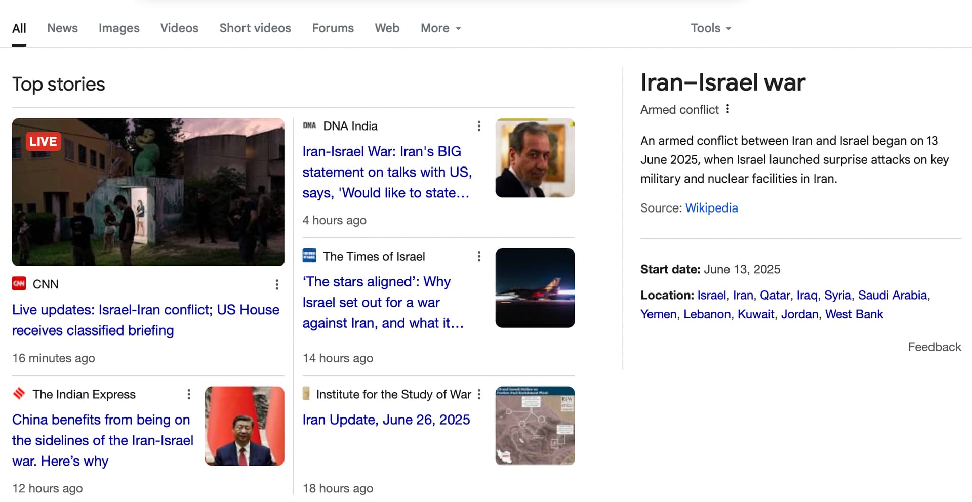Image resolution: width=972 pixels, height=502 pixels.
Task: Open Iran Update, June 26, 2025 link
Action: coord(386,420)
